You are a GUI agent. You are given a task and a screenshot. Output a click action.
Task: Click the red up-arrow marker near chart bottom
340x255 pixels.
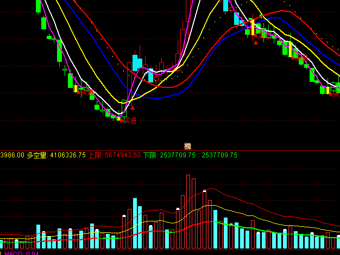point(132,107)
